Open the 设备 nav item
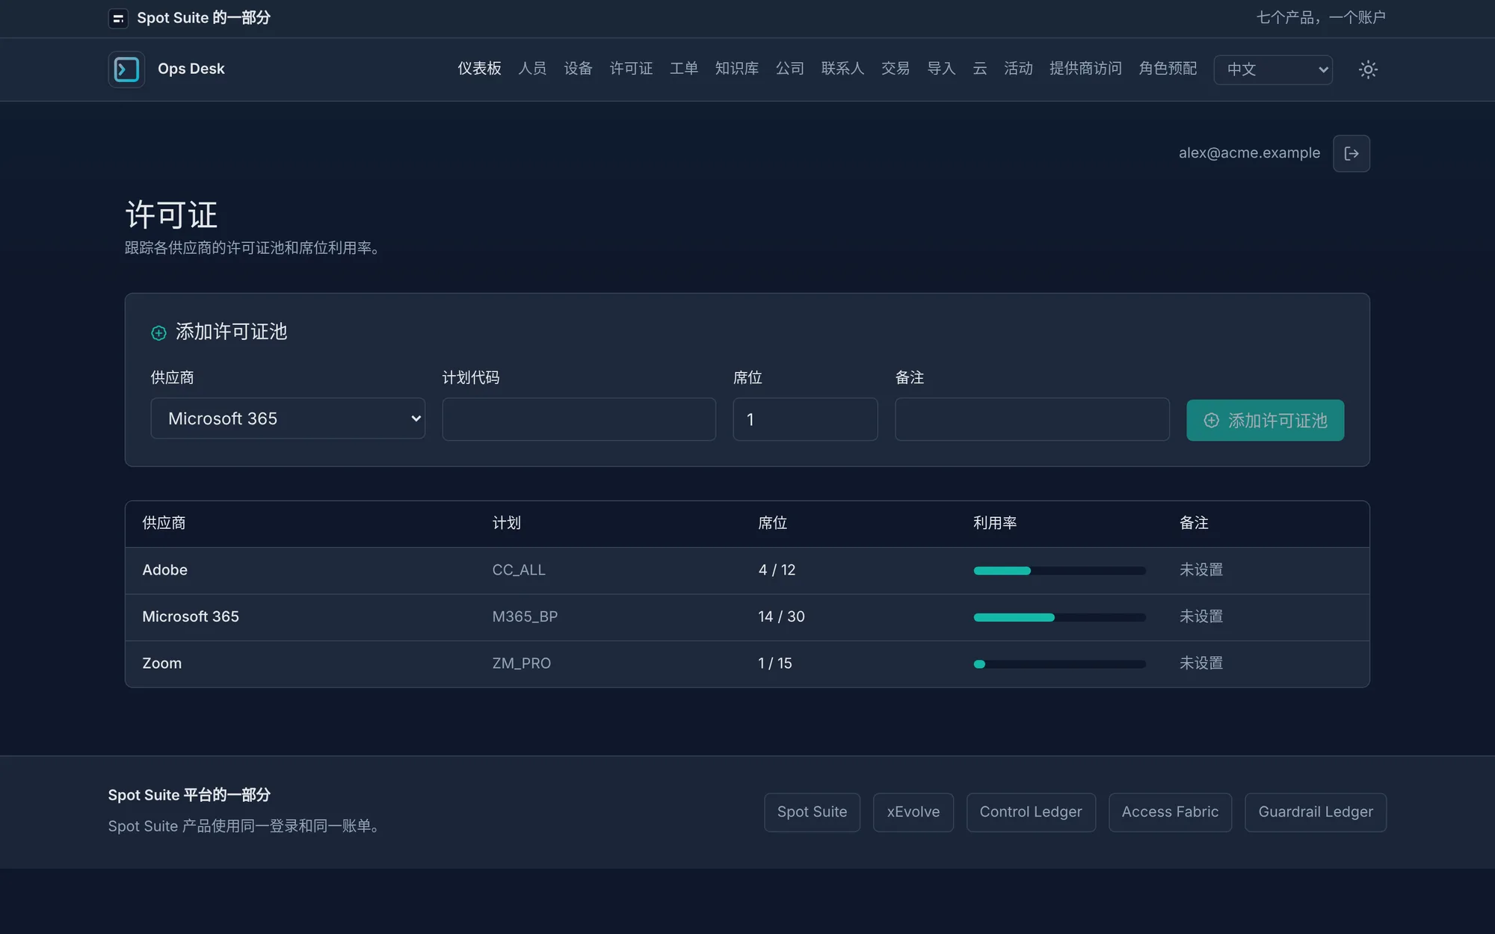 tap(578, 69)
